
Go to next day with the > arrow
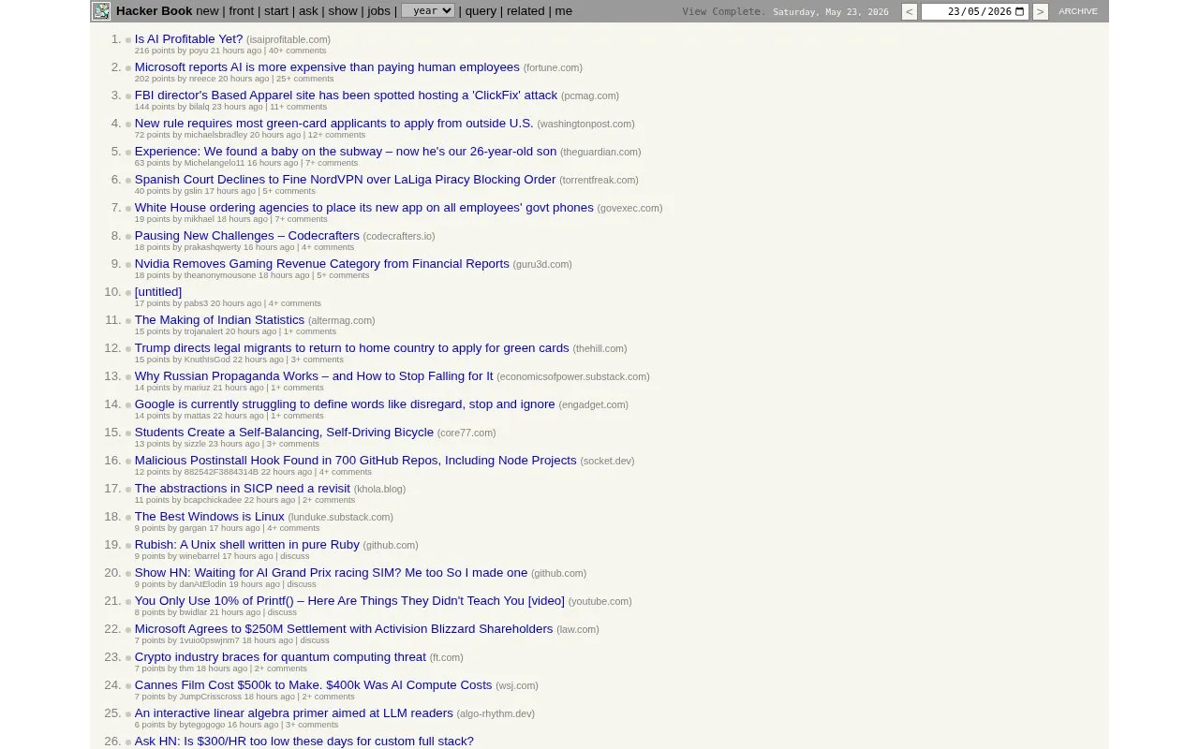[x=1040, y=11]
